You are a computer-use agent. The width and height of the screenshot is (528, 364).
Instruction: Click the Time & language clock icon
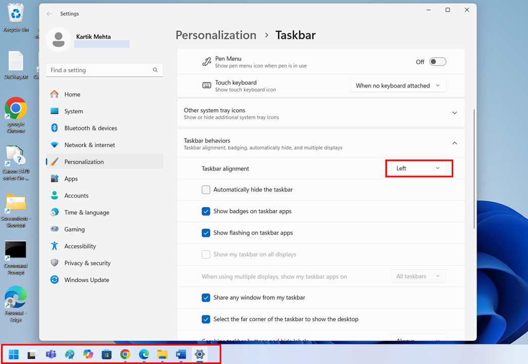pyautogui.click(x=54, y=212)
